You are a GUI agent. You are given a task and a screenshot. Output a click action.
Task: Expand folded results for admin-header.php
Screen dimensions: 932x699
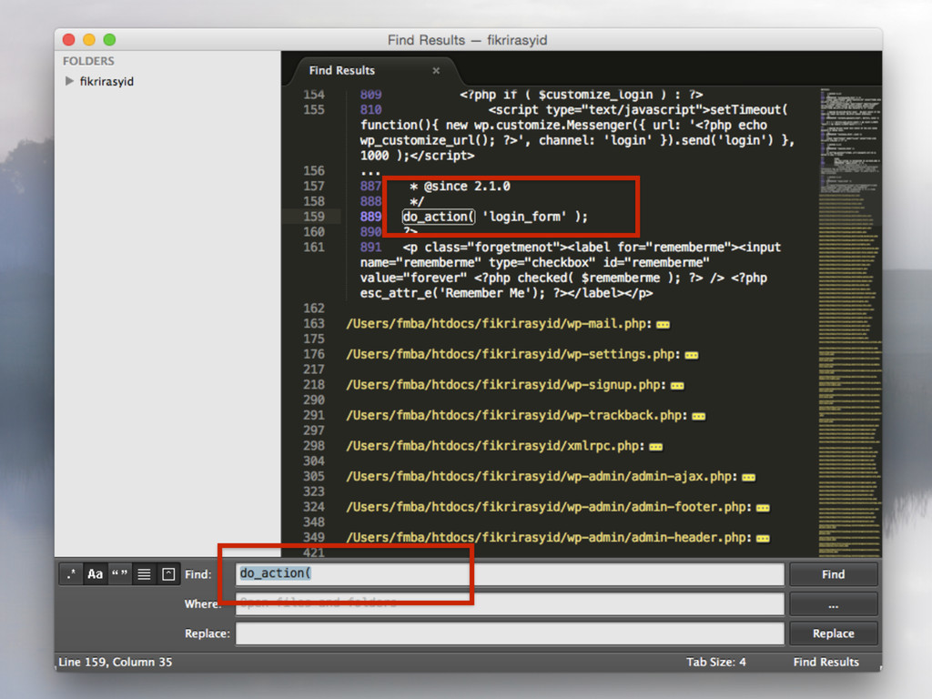coord(763,539)
